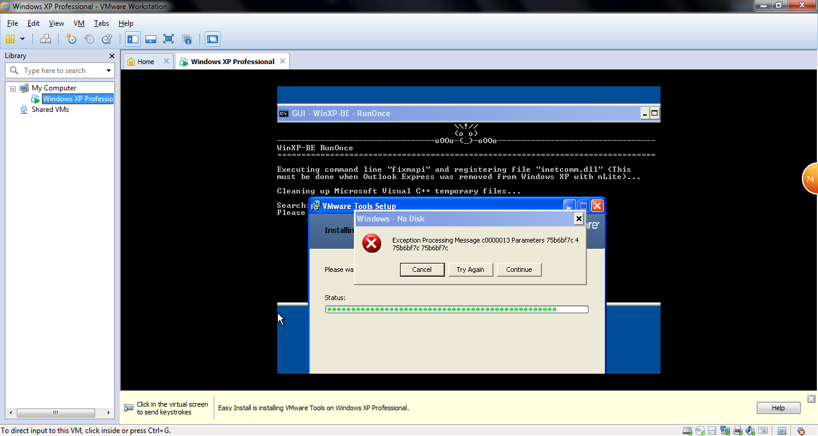Image resolution: width=818 pixels, height=436 pixels.
Task: Minimize the GUI WinXP-BE RunOnce console window
Action: pos(645,113)
